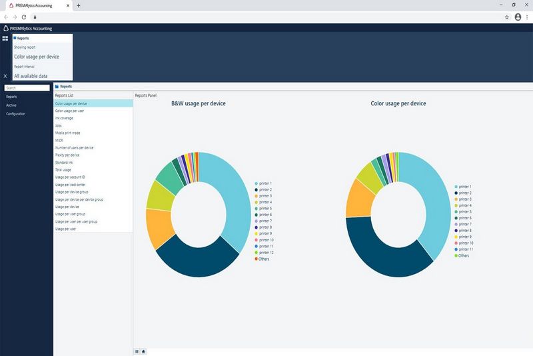Open Configuration in the left sidebar
This screenshot has width=533, height=356.
[x=15, y=114]
